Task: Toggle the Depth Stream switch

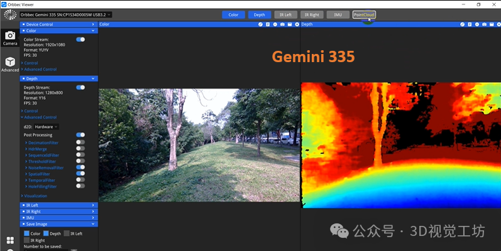Action: pyautogui.click(x=80, y=87)
